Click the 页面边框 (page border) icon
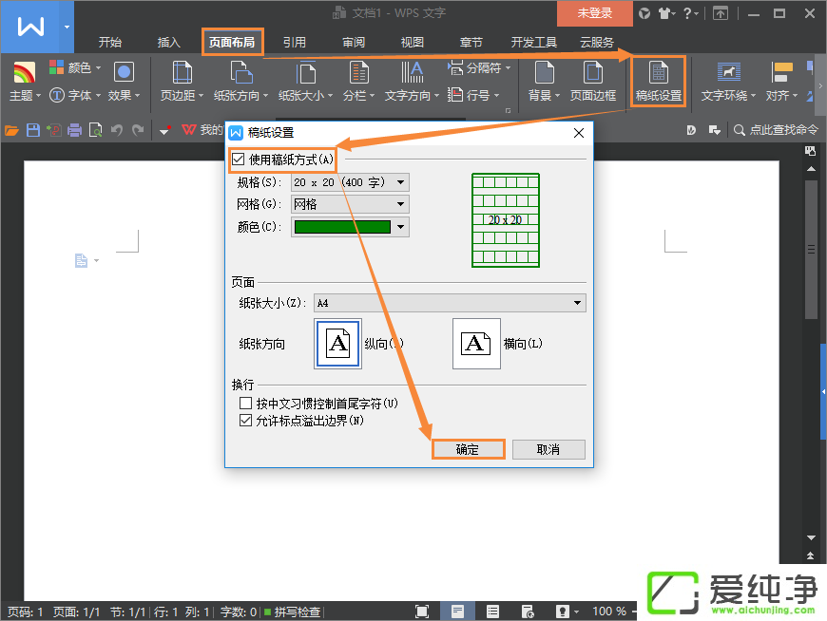Viewport: 827px width, 621px height. pos(595,81)
